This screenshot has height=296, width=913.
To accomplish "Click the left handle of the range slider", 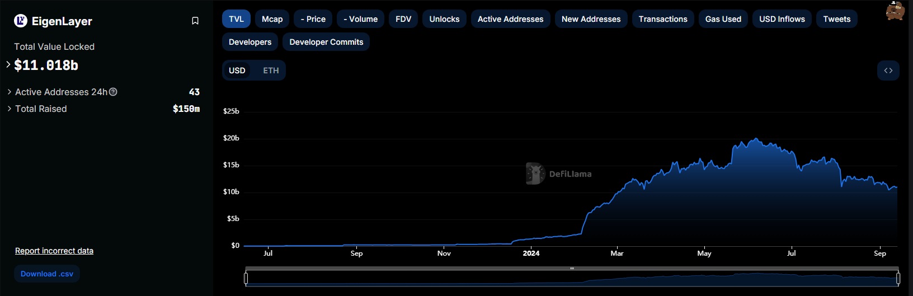I will [246, 278].
